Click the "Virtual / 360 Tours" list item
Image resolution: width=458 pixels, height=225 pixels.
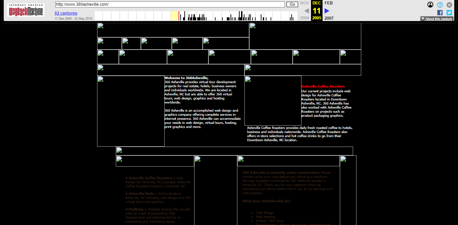click(270, 221)
